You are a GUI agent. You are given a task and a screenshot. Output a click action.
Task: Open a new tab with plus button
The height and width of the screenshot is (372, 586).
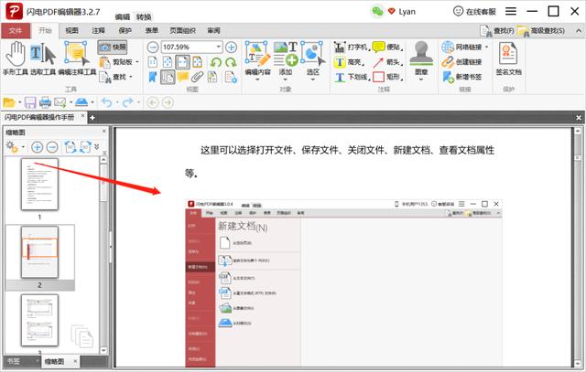(92, 118)
